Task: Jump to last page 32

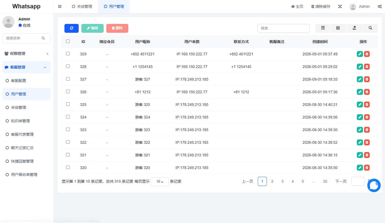Action: [x=325, y=181]
